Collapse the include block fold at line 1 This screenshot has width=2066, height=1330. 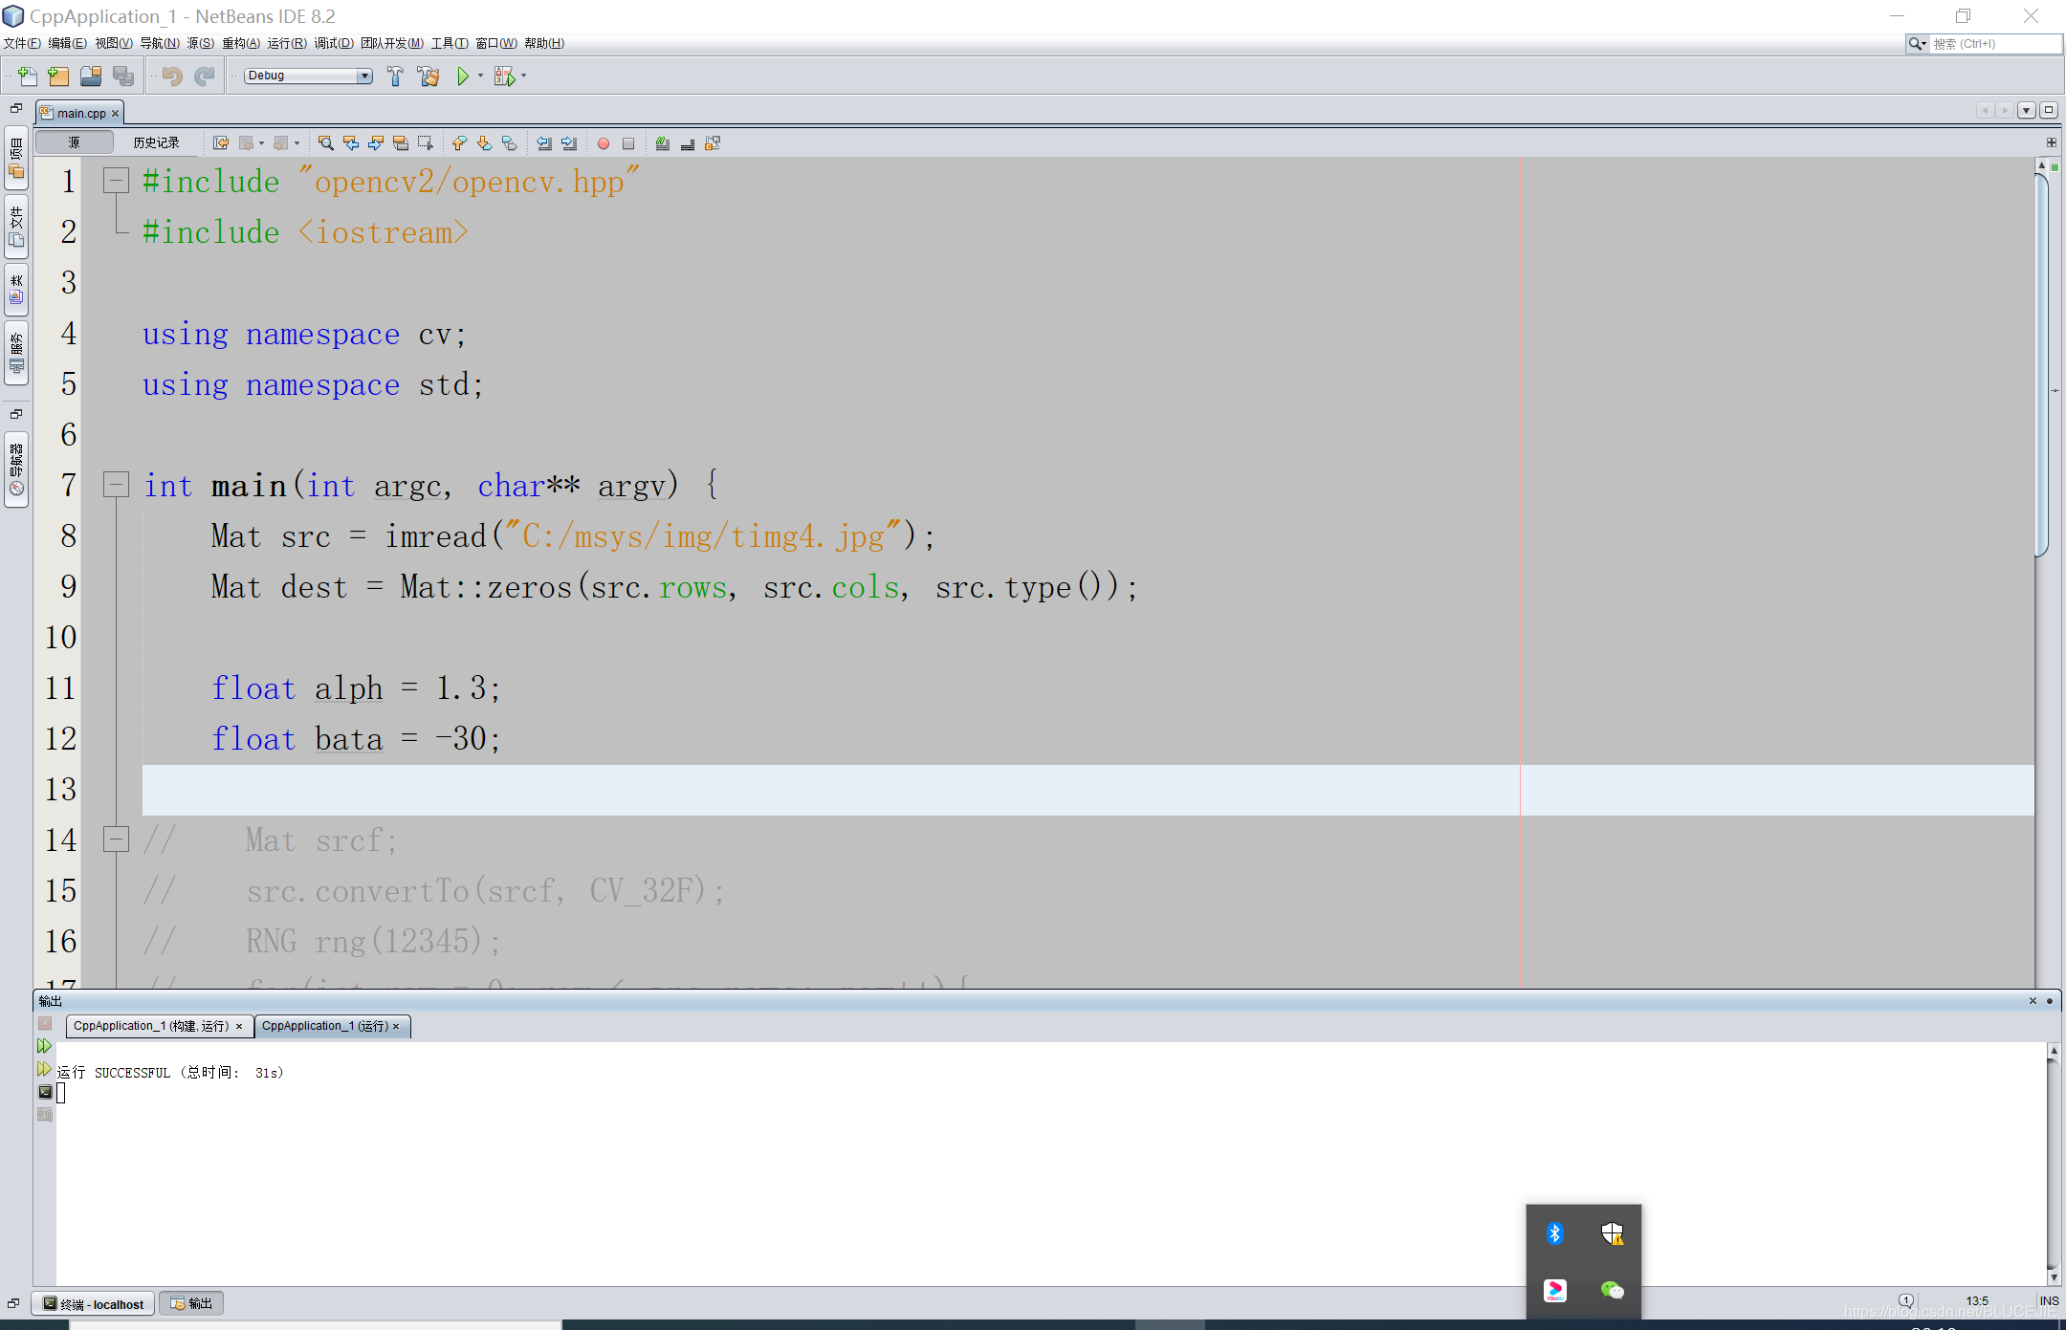116,181
